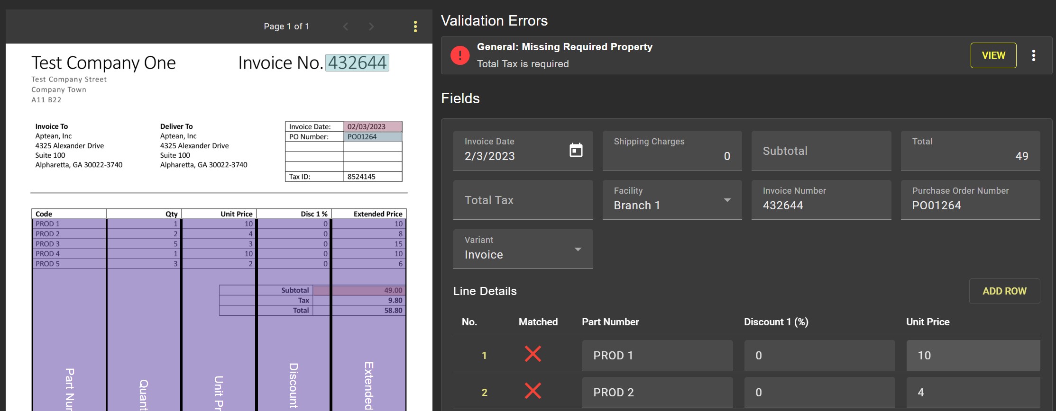The image size is (1056, 411).
Task: Add a new row to Line Details
Action: (x=1004, y=291)
